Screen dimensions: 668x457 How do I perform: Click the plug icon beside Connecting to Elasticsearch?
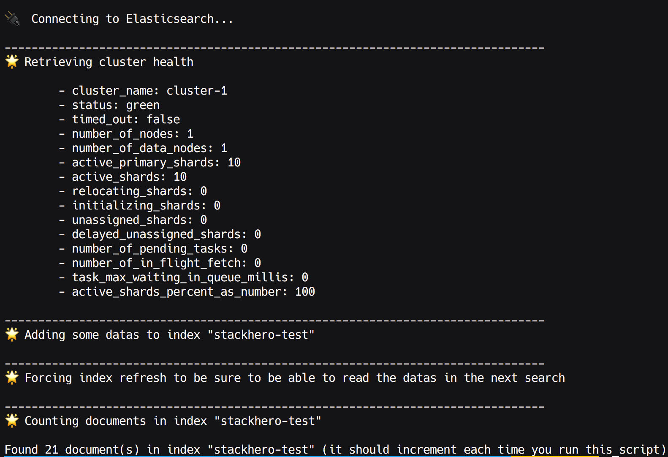[x=12, y=19]
